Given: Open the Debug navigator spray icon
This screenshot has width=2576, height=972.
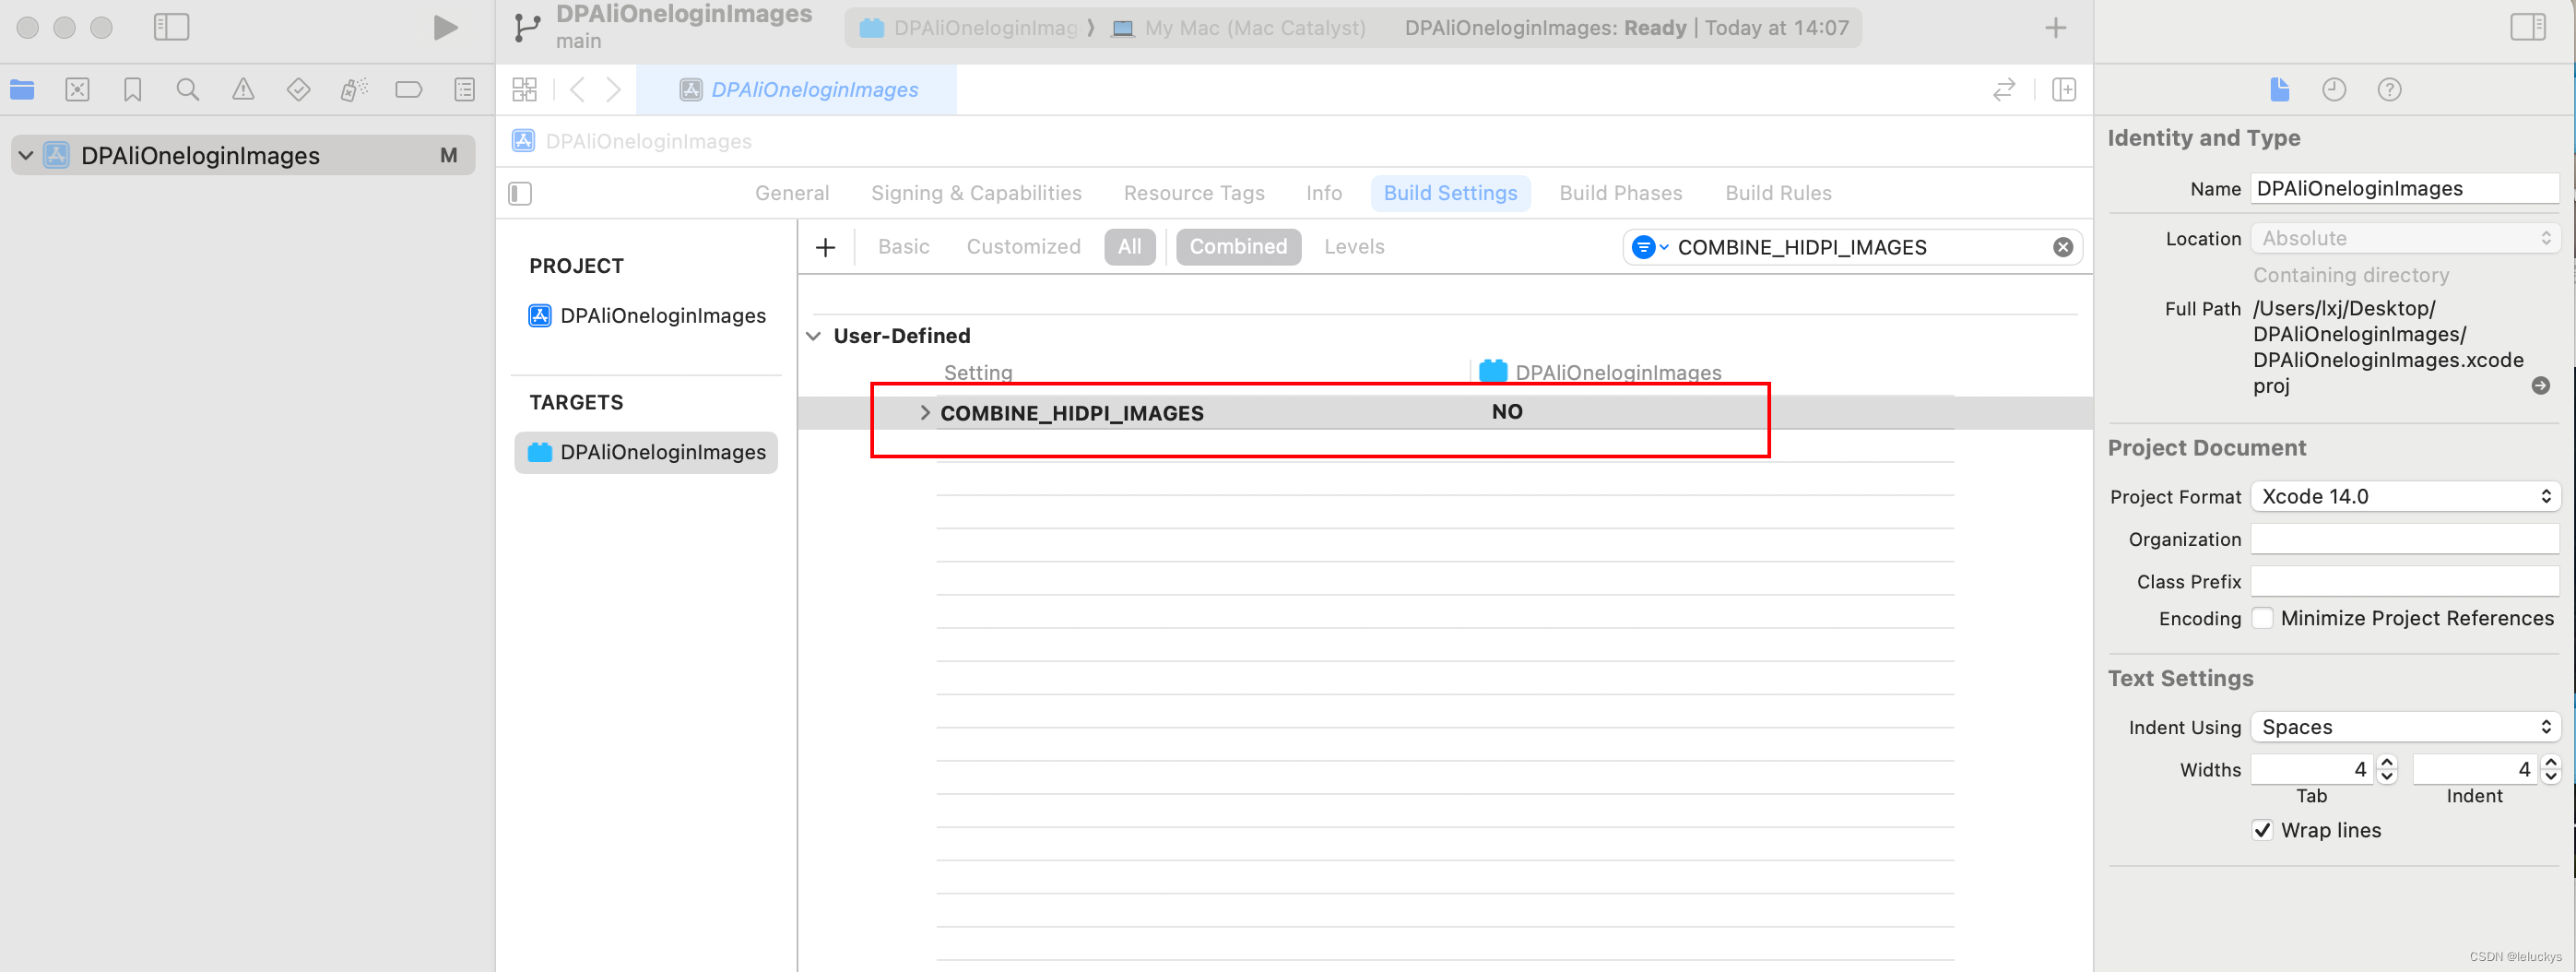Looking at the screenshot, I should (353, 90).
